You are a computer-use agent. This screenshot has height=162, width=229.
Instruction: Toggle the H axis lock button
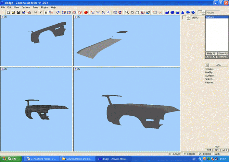[x=35, y=12]
